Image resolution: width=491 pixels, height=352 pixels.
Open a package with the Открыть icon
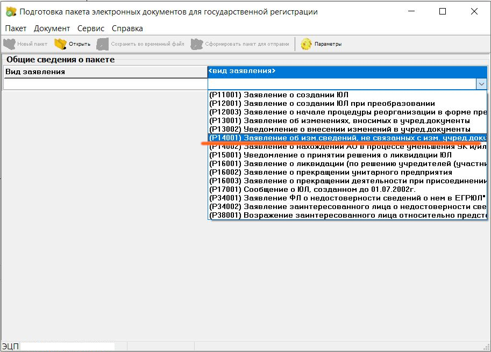coord(60,44)
